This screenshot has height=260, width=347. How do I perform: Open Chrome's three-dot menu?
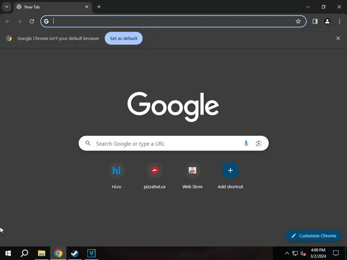pyautogui.click(x=340, y=21)
